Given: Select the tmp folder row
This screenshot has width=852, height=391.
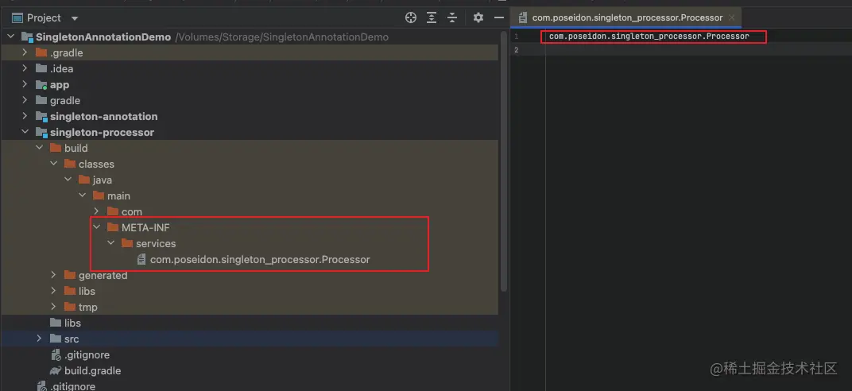Looking at the screenshot, I should 250,307.
